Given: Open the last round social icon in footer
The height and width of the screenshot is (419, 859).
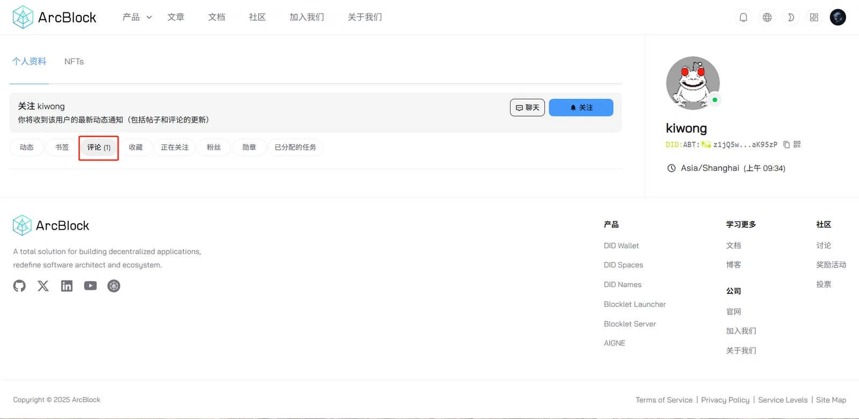Looking at the screenshot, I should coord(114,286).
